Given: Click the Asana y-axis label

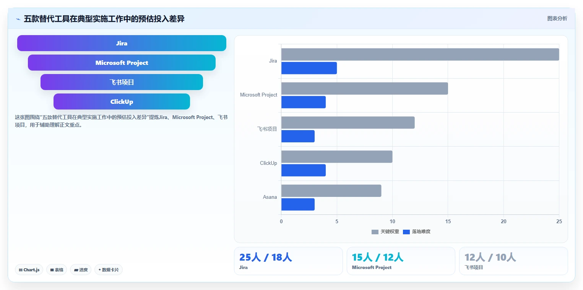Looking at the screenshot, I should pos(270,197).
